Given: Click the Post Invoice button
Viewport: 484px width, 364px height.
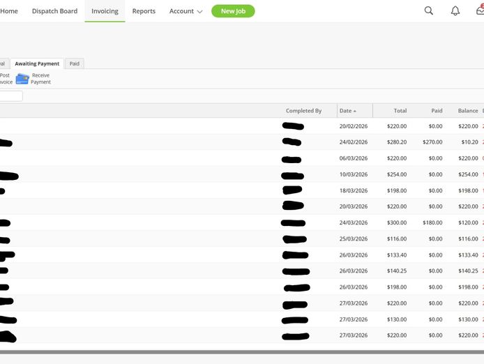Looking at the screenshot, I should coord(5,79).
